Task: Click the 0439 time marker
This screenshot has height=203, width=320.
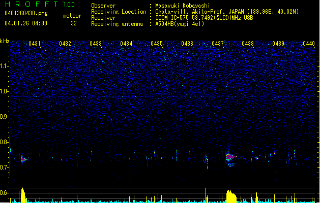Action: (x=278, y=43)
